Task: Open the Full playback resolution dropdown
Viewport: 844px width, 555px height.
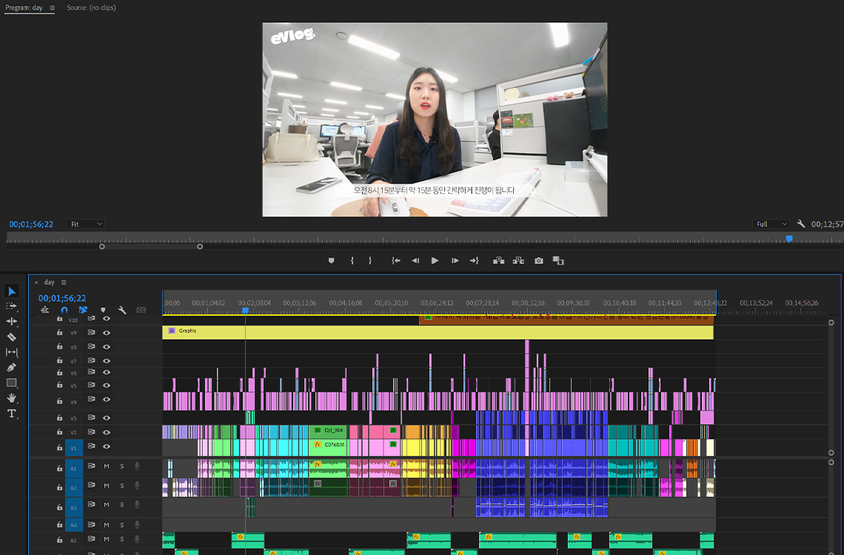Action: pyautogui.click(x=771, y=224)
